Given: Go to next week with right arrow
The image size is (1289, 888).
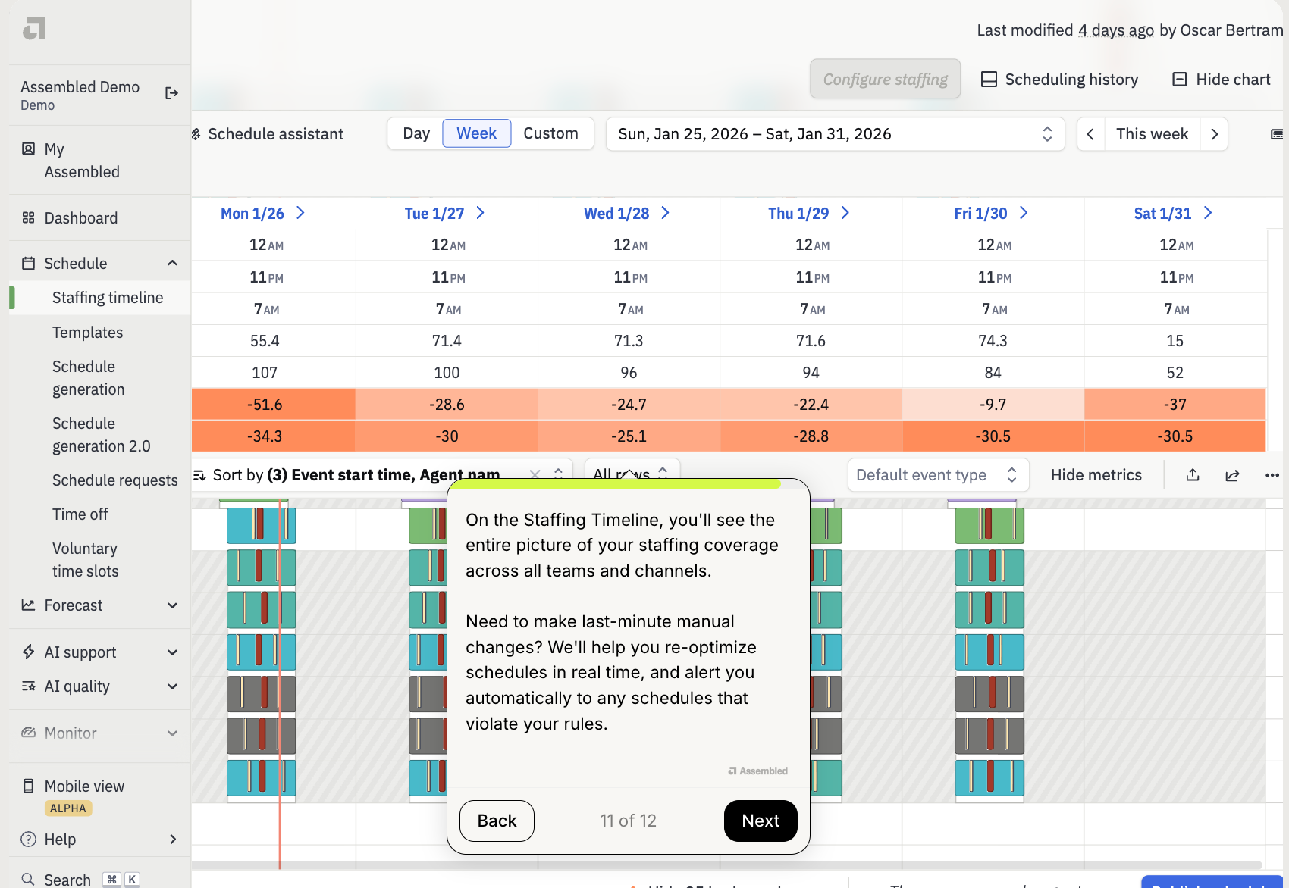Looking at the screenshot, I should coord(1214,134).
